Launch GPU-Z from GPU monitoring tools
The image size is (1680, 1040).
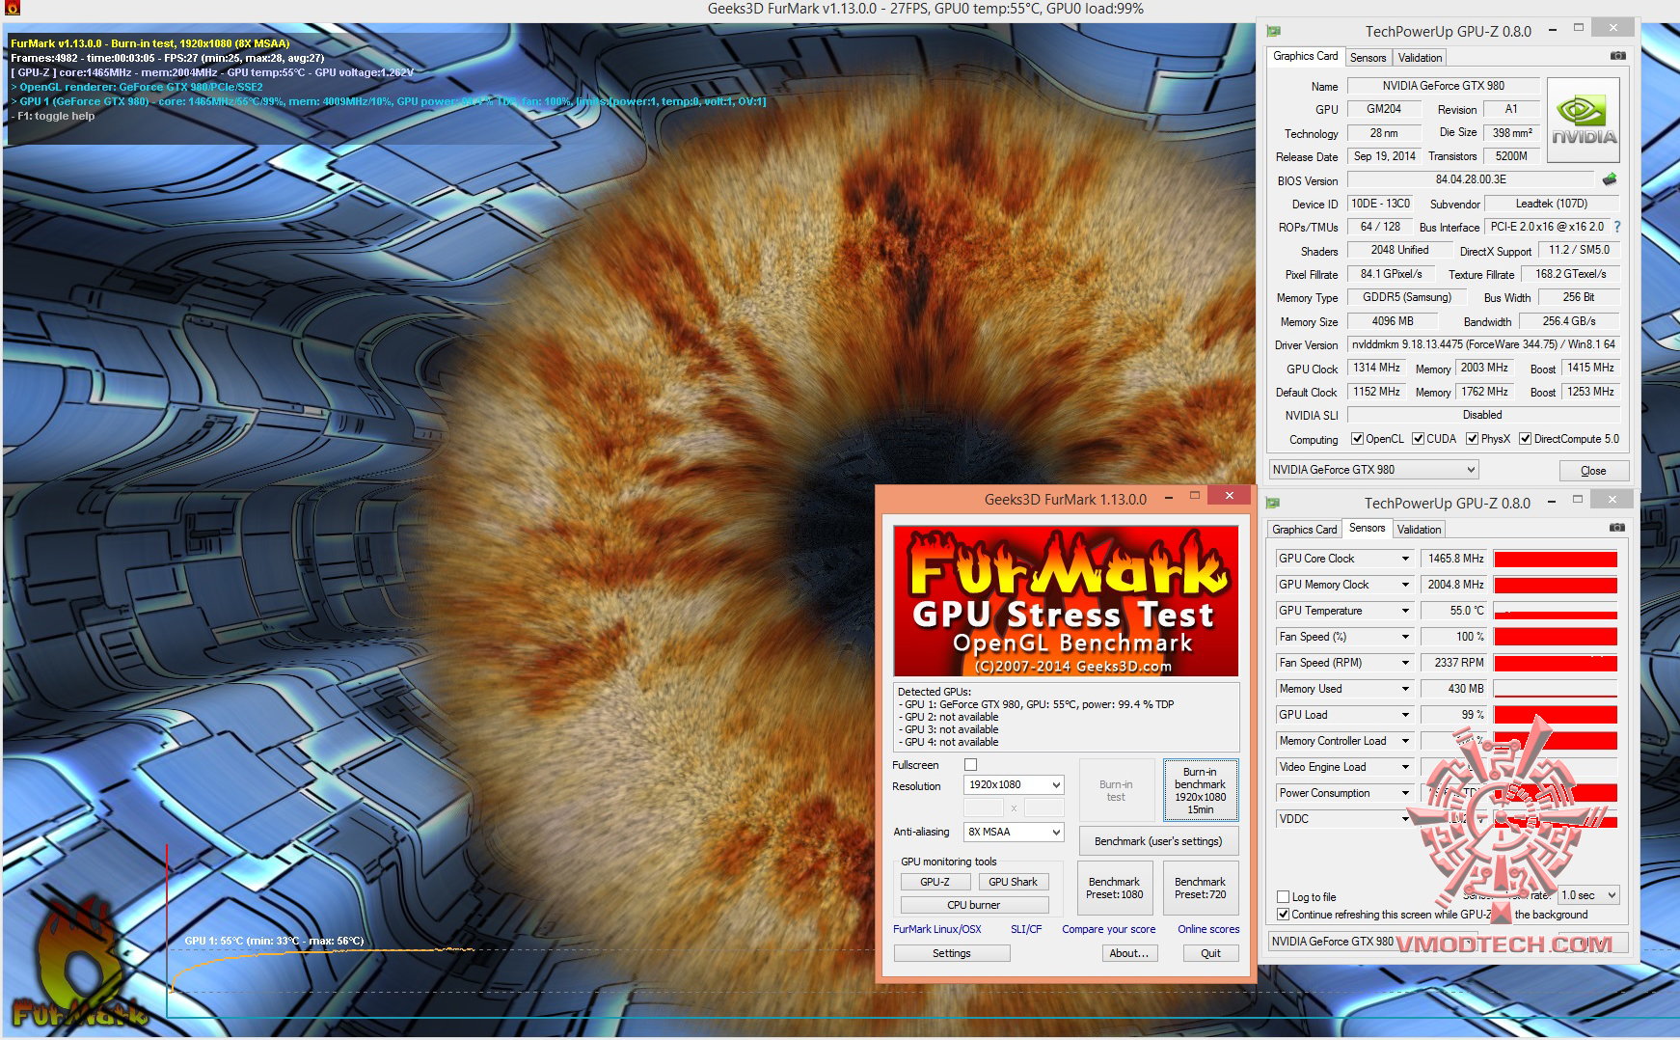935,882
